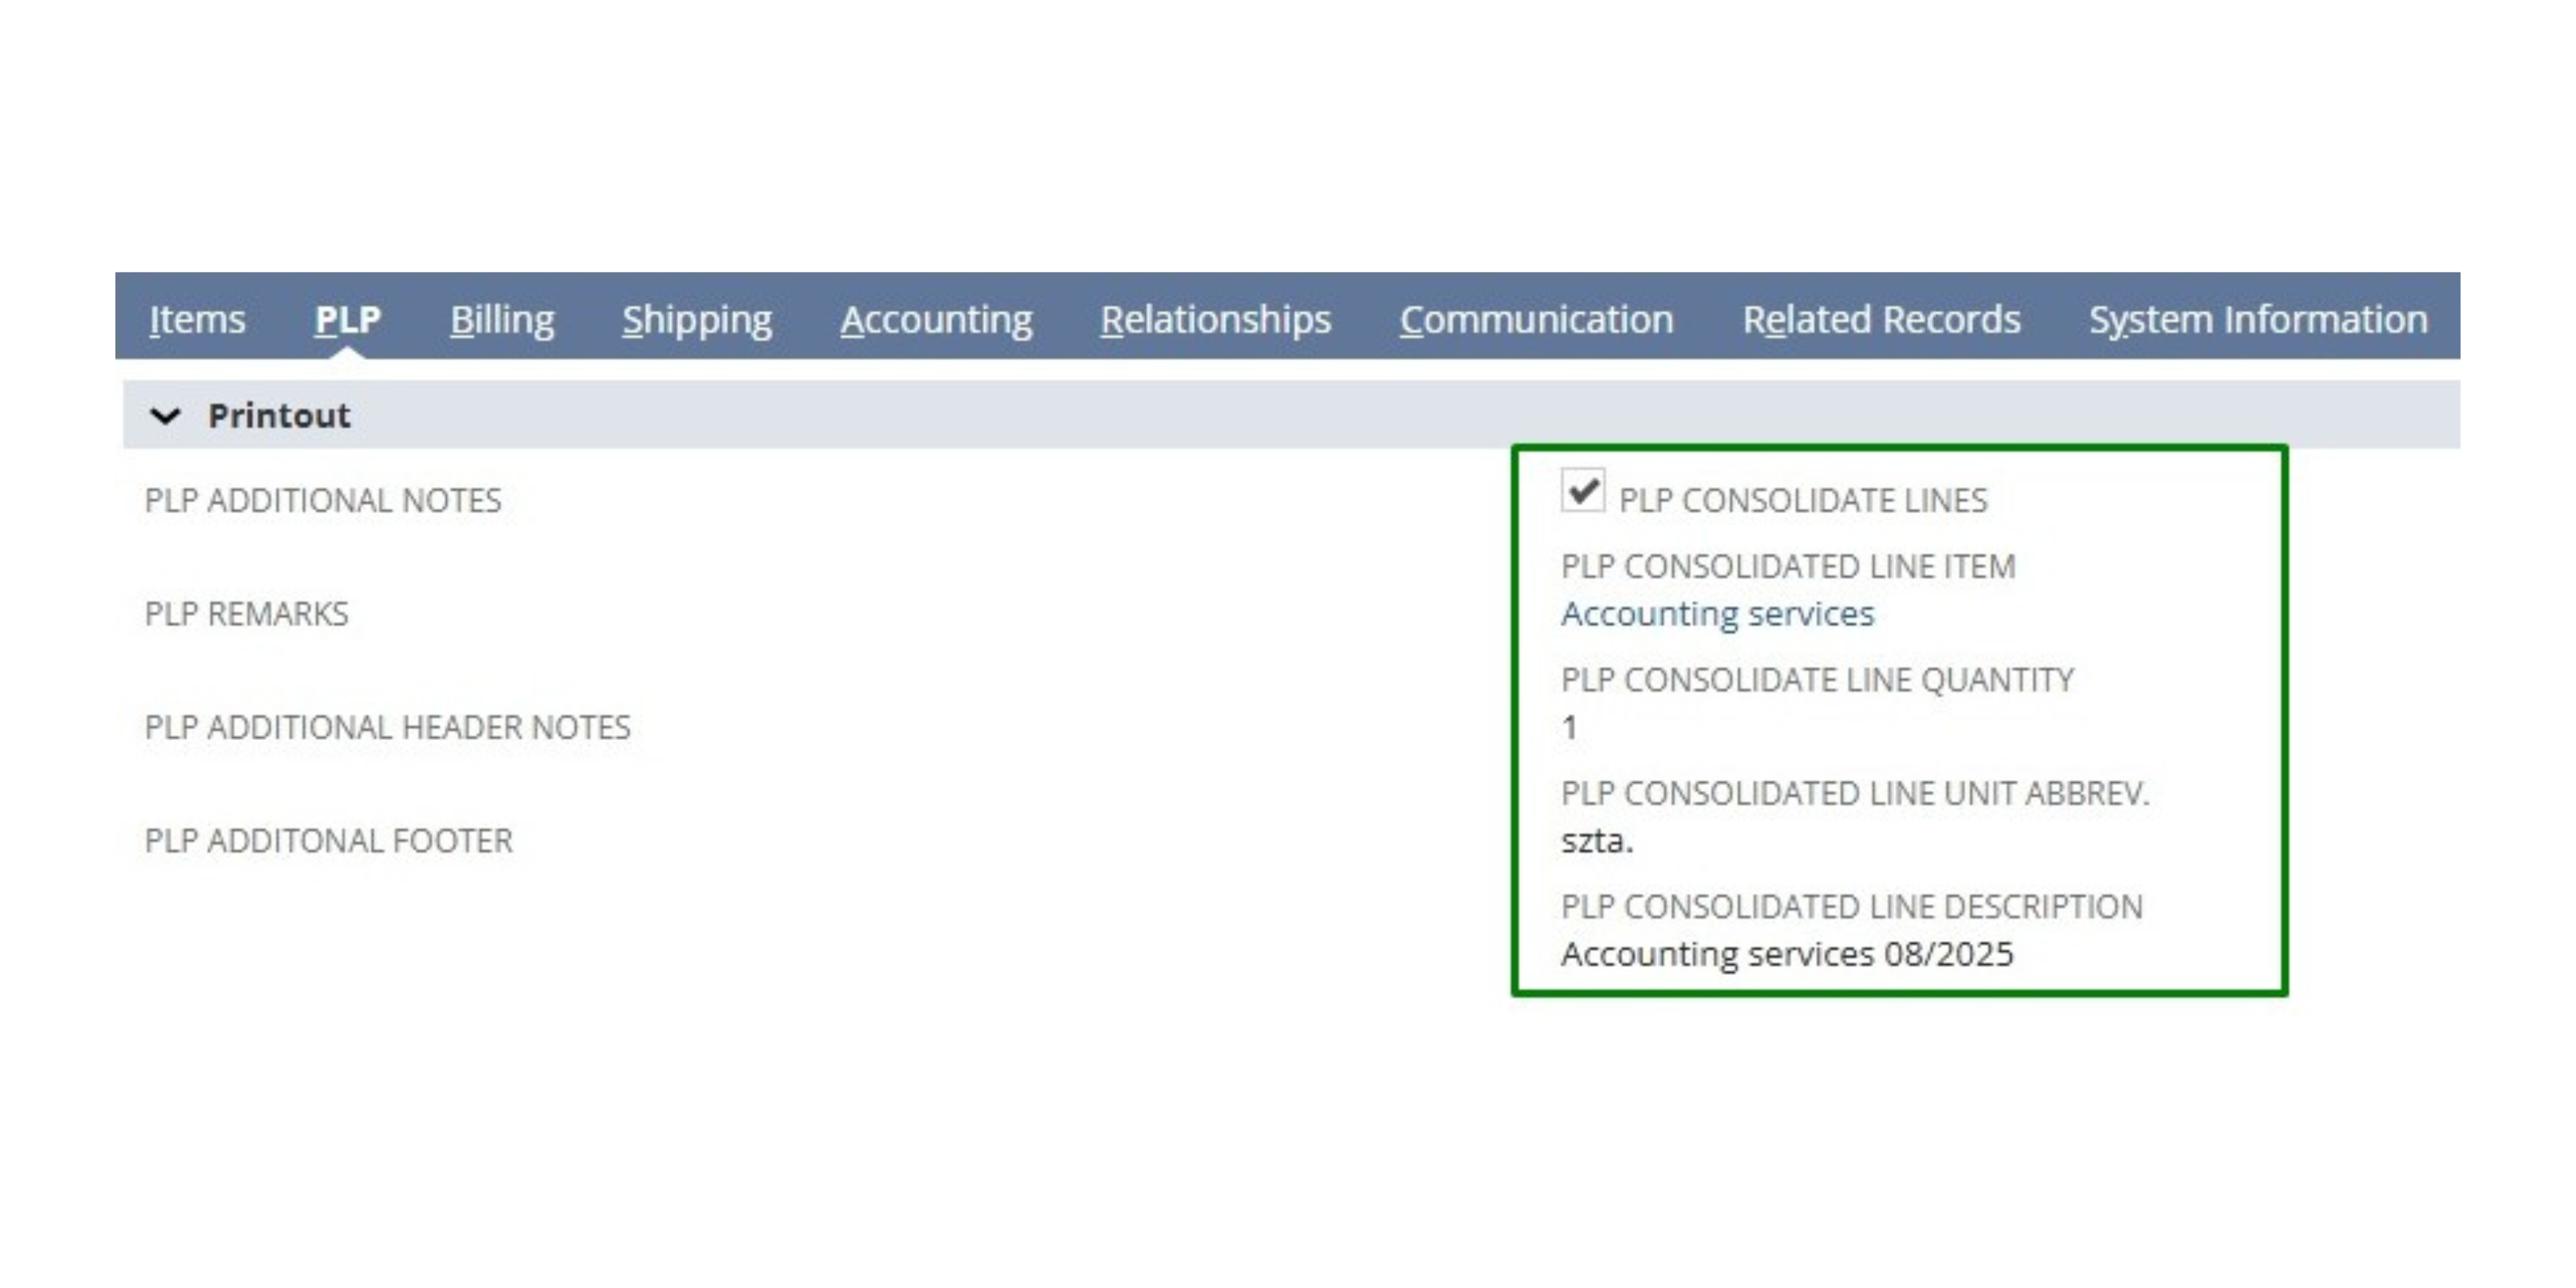
Task: Collapse the Printout section chevron
Action: (165, 416)
